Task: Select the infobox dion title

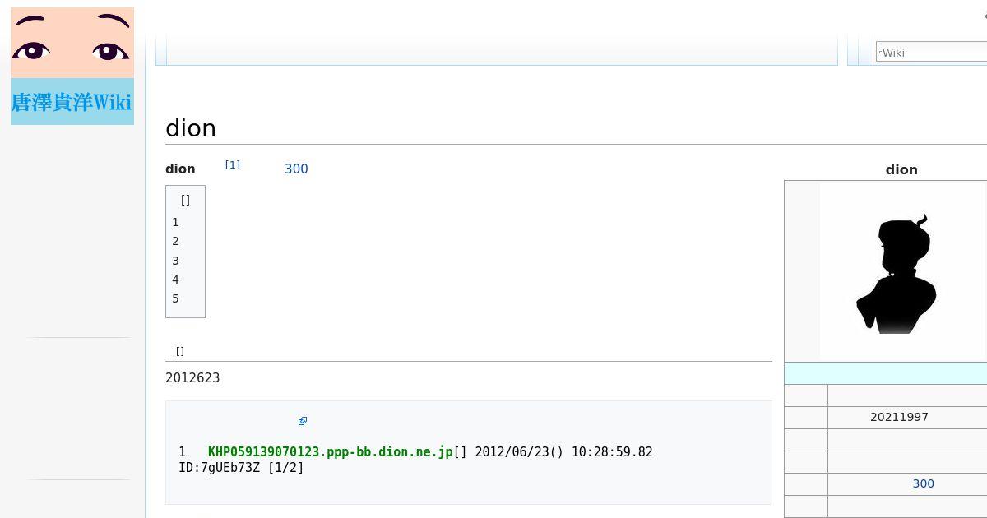Action: 901,169
